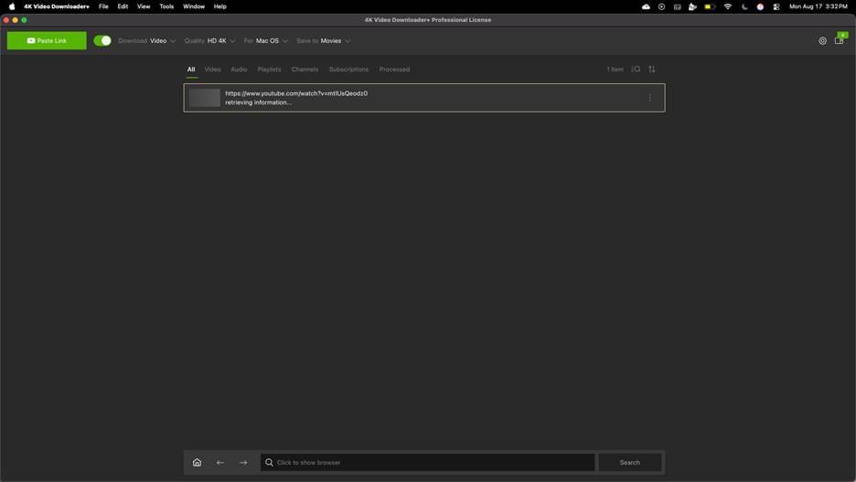Open the three-dot menu on the download item
The width and height of the screenshot is (856, 482).
click(x=649, y=98)
